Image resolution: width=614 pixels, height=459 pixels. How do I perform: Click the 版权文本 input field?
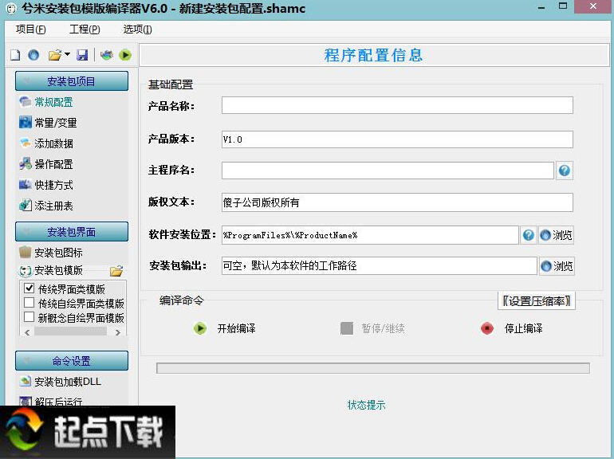(397, 202)
